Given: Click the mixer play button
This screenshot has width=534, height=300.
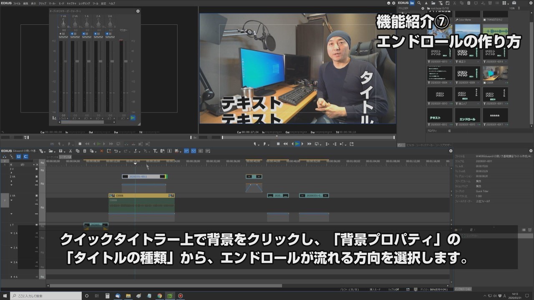Looking at the screenshot, I should pyautogui.click(x=133, y=118).
